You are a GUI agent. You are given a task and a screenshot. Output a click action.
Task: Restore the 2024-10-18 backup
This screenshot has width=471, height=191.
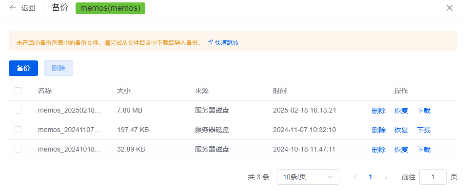point(401,150)
